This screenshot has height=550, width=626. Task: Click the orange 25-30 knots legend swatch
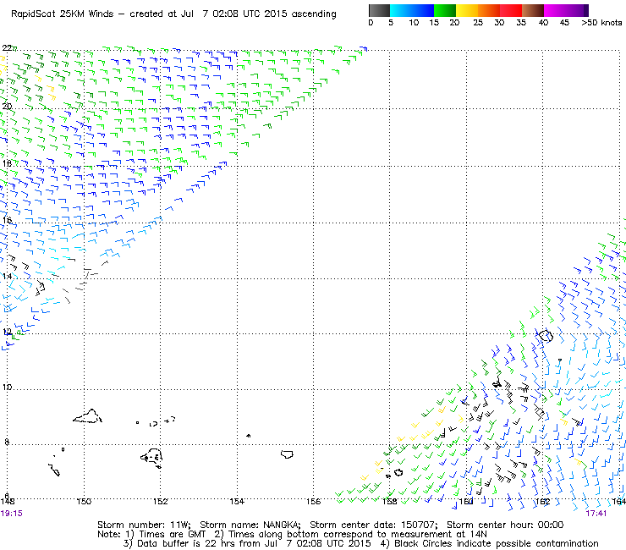[x=489, y=10]
